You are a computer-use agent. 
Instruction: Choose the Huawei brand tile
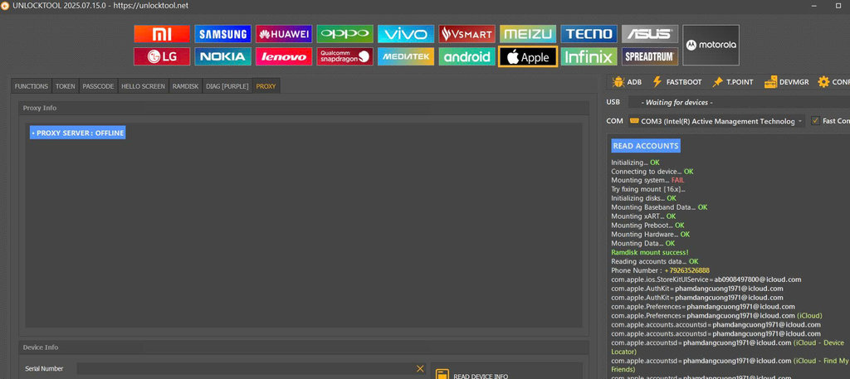(x=284, y=34)
